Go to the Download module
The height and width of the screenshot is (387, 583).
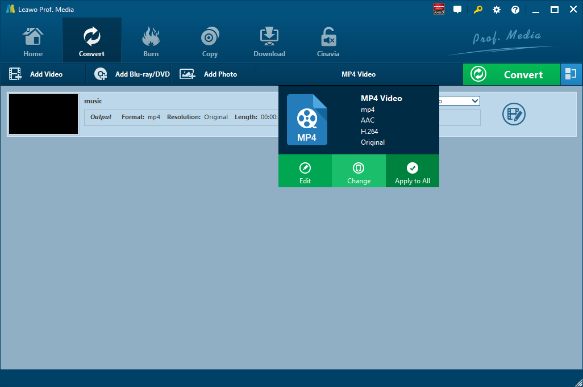269,42
